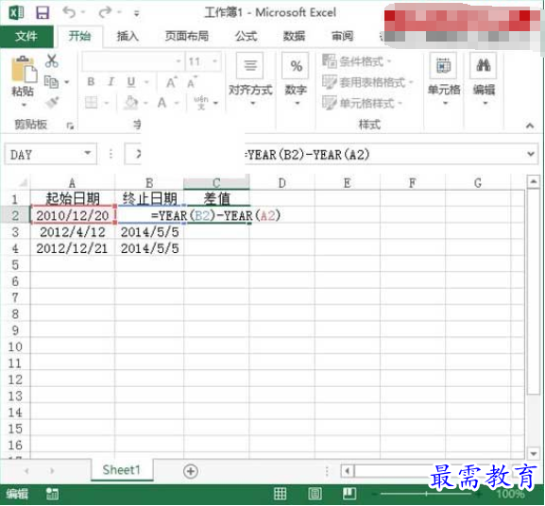Select the Sheet1 tab

click(122, 470)
